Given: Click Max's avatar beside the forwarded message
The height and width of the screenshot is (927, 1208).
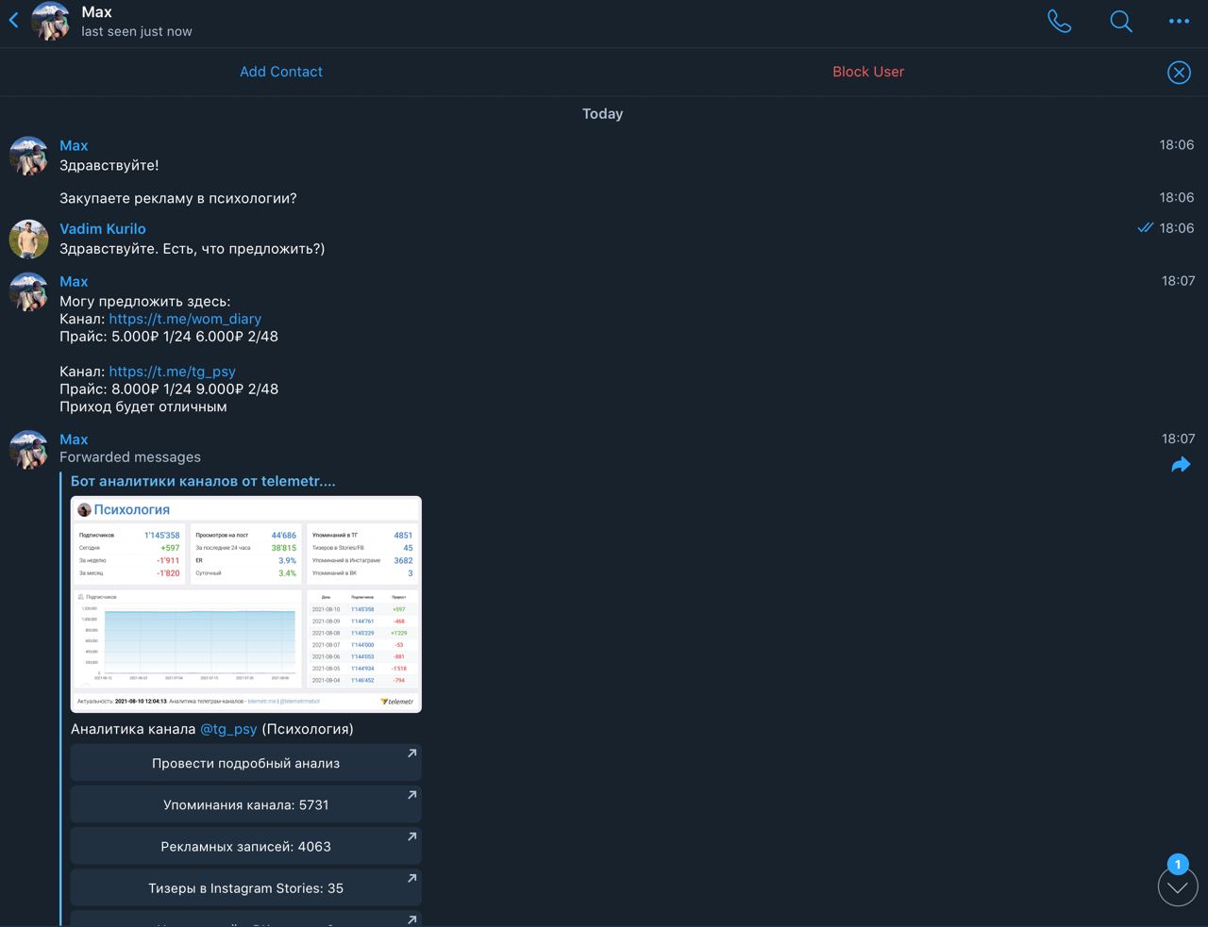Looking at the screenshot, I should [x=28, y=450].
